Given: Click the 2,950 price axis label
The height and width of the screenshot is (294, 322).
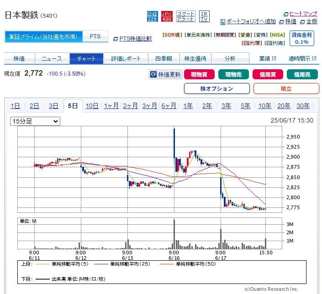Looking at the screenshot, I should [293, 137].
